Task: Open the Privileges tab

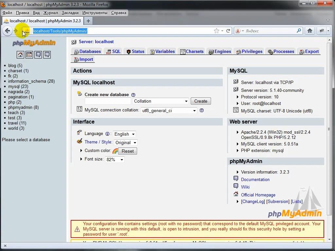Action: tap(249, 51)
